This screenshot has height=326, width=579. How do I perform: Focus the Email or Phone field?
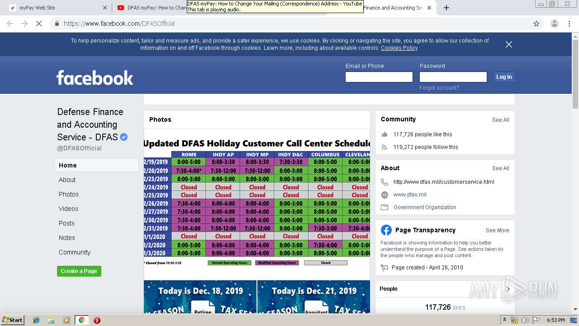(x=379, y=77)
